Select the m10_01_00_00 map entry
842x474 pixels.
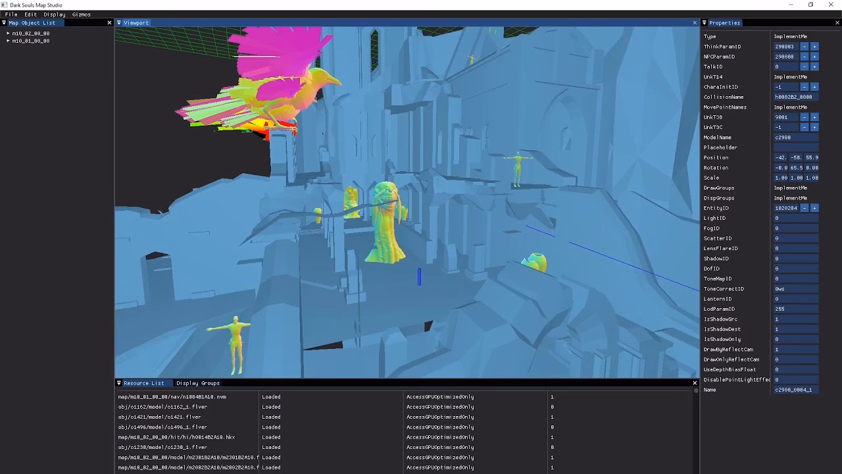(31, 41)
